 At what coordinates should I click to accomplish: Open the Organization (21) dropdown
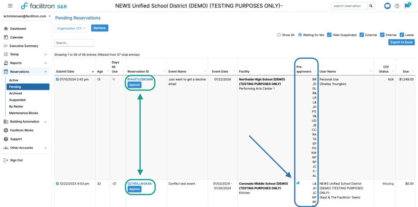71,28
